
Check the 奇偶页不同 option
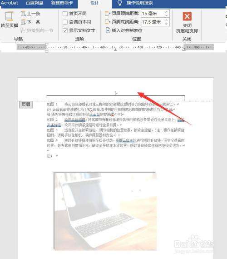pyautogui.click(x=65, y=22)
